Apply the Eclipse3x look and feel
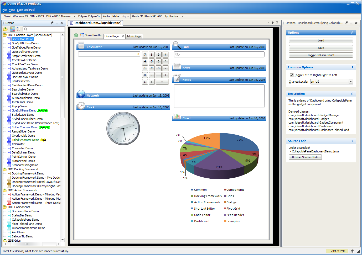 tap(94, 16)
